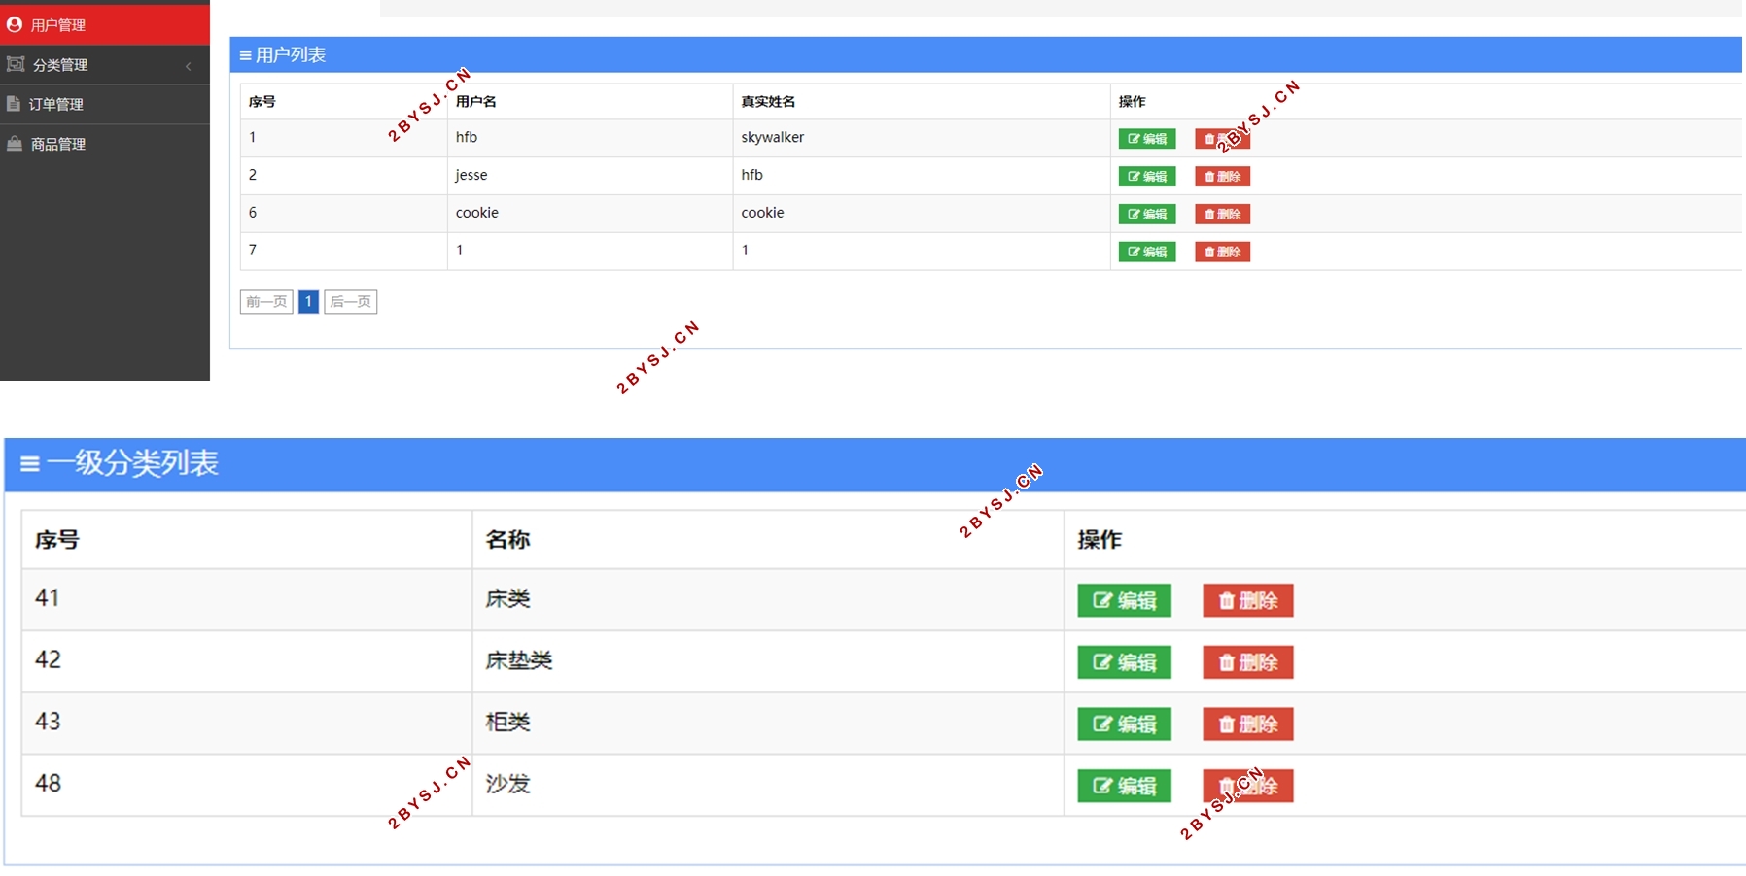Click the list icon in 一级分类列表 header

point(30,464)
